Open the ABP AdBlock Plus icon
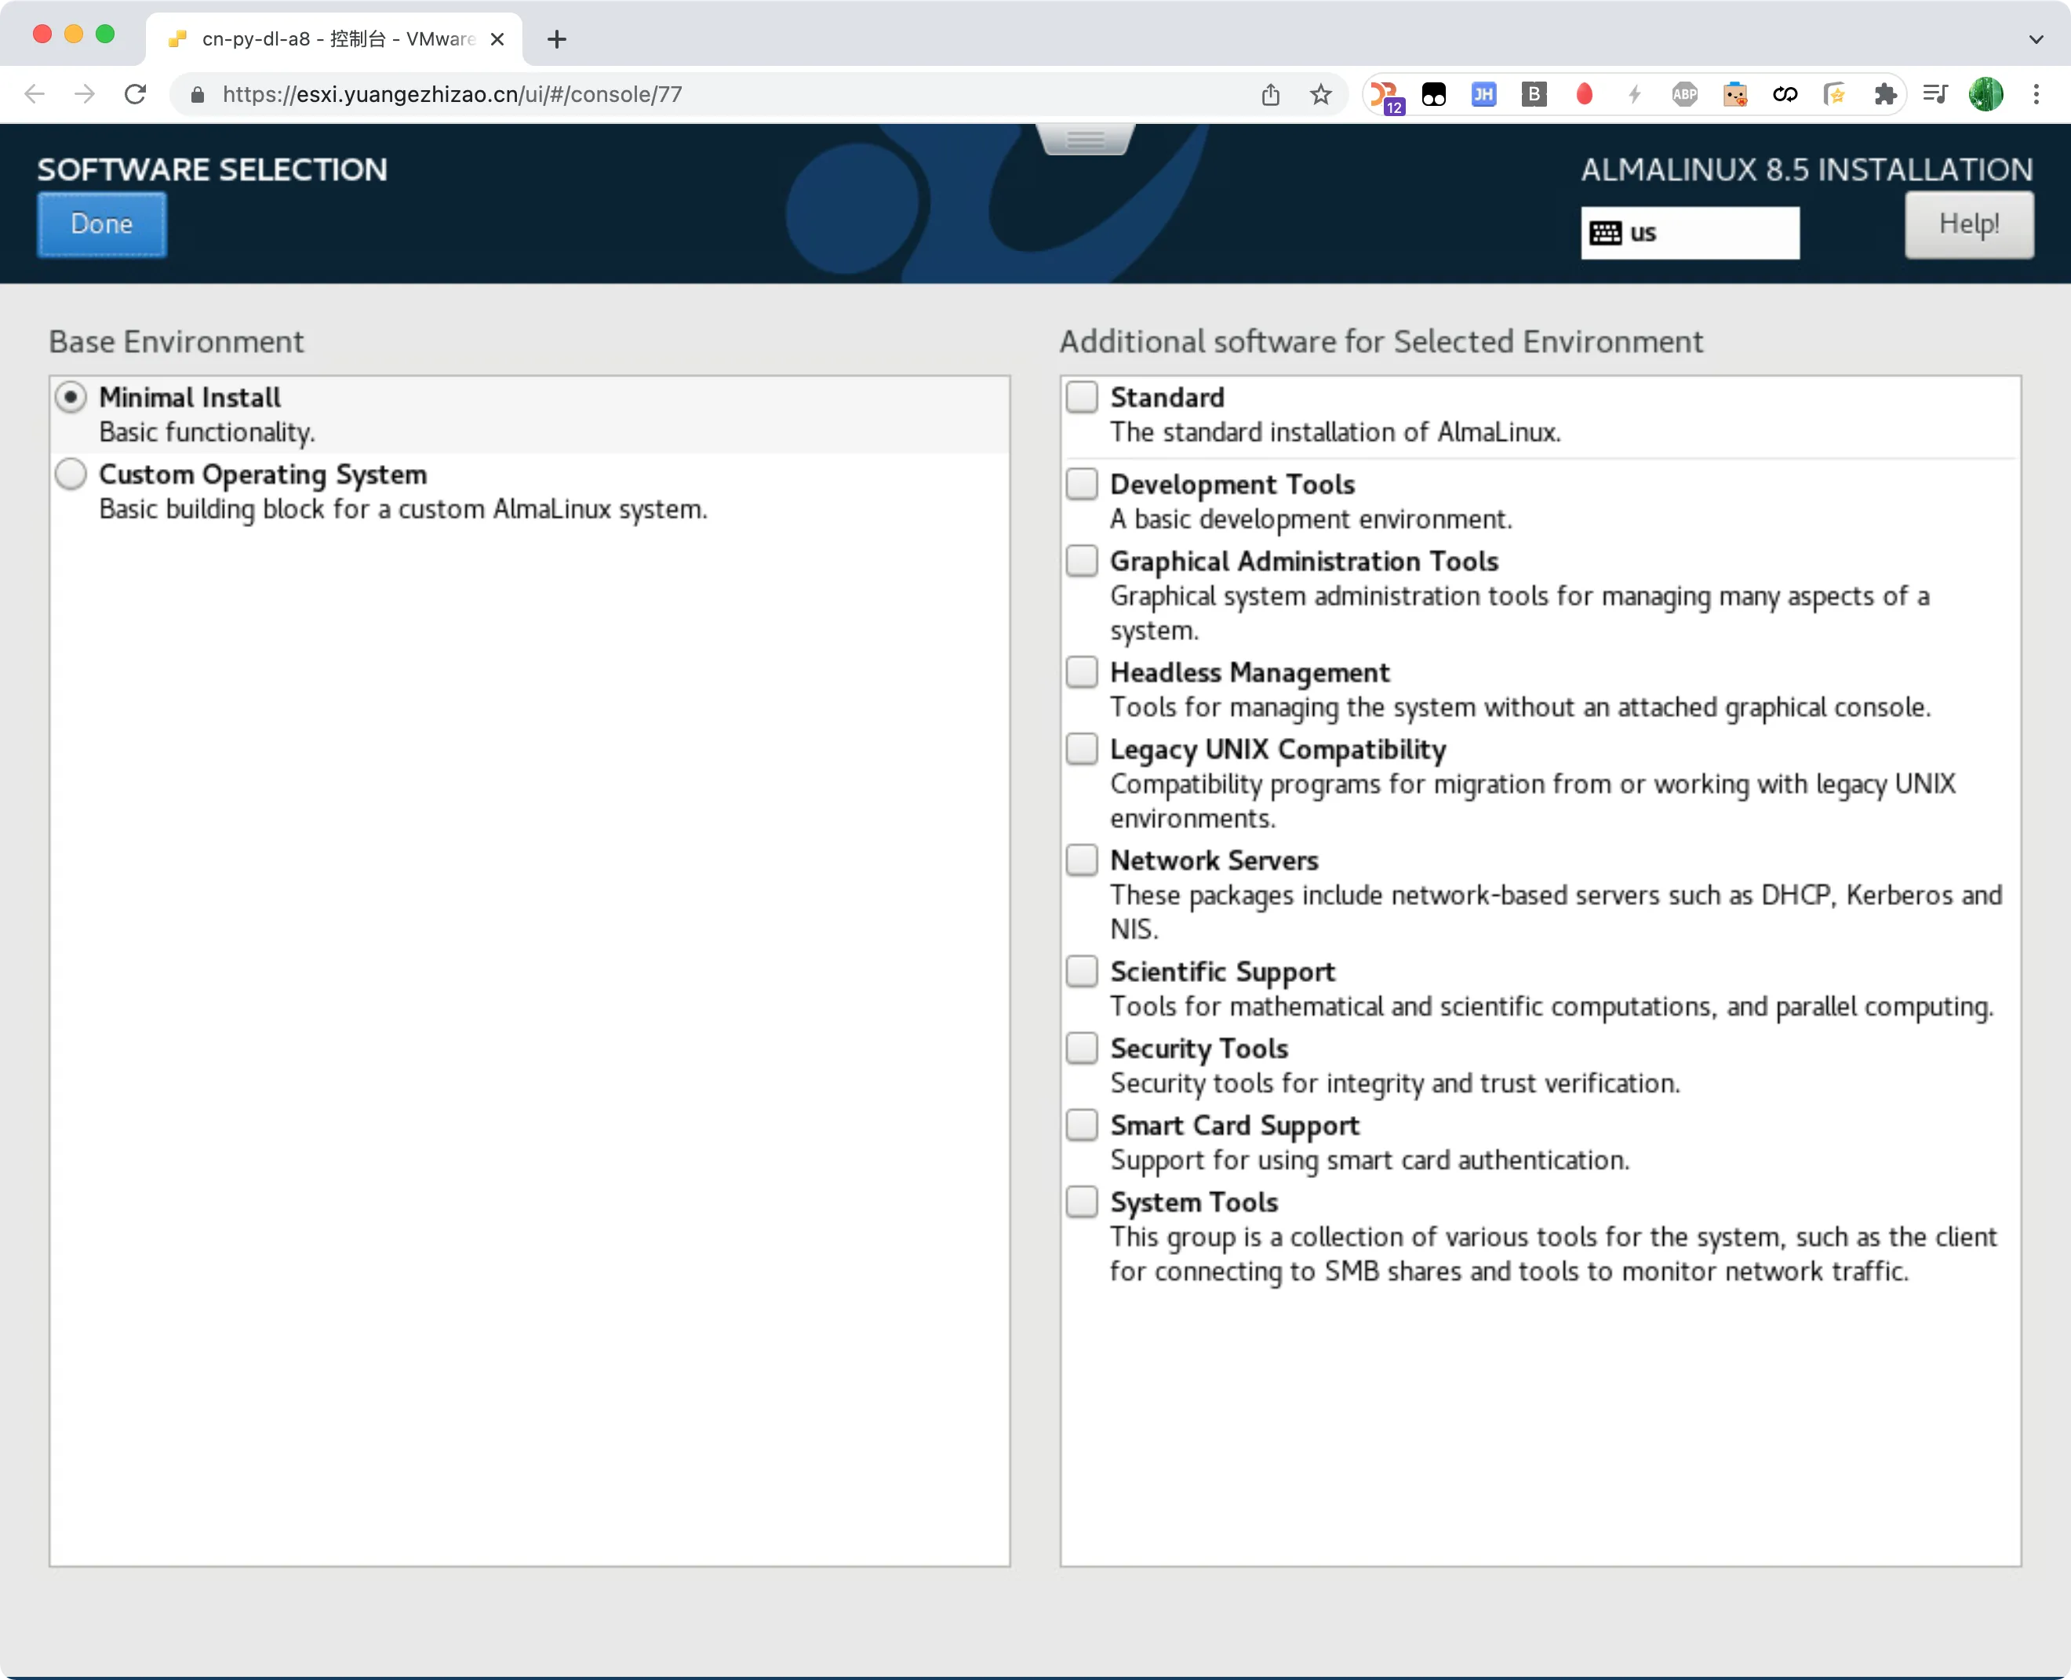 point(1685,94)
